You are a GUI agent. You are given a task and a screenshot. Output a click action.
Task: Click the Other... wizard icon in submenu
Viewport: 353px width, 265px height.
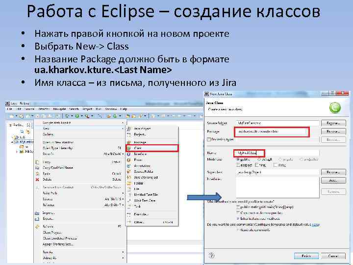click(129, 222)
